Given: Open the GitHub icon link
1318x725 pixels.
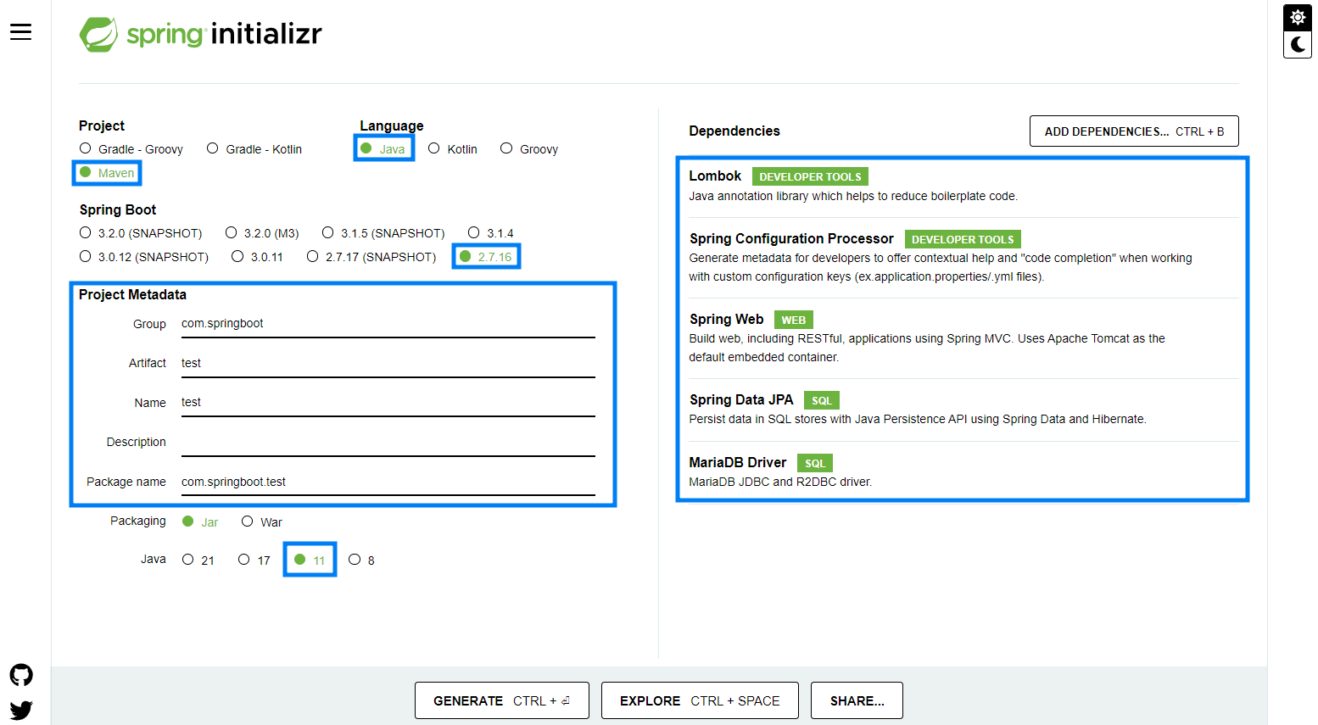Looking at the screenshot, I should 21,675.
